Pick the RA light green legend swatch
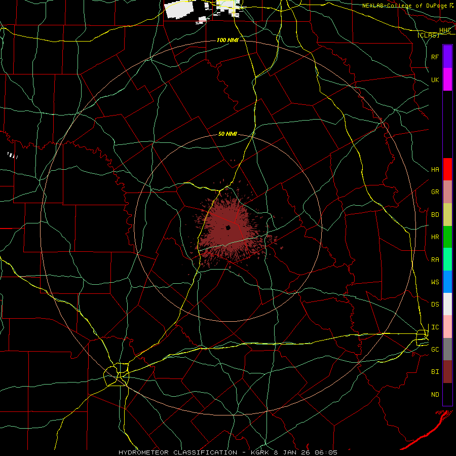456x456 pixels. coord(447,259)
